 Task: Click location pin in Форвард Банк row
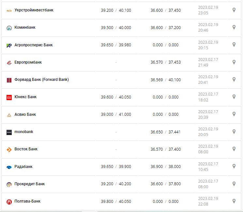click(x=234, y=80)
